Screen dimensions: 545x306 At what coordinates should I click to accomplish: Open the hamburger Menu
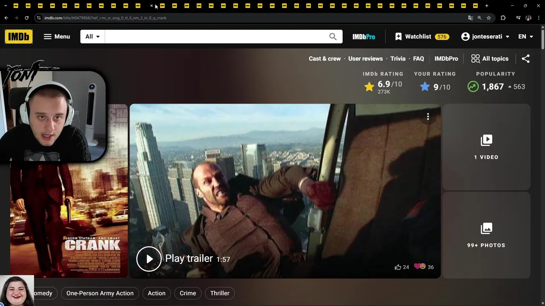[57, 37]
